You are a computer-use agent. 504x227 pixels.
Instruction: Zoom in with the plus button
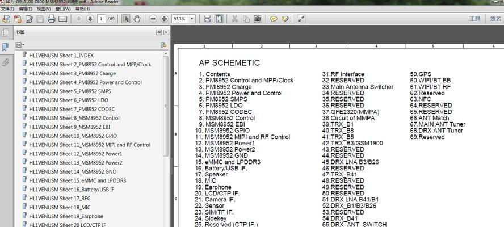(x=164, y=19)
